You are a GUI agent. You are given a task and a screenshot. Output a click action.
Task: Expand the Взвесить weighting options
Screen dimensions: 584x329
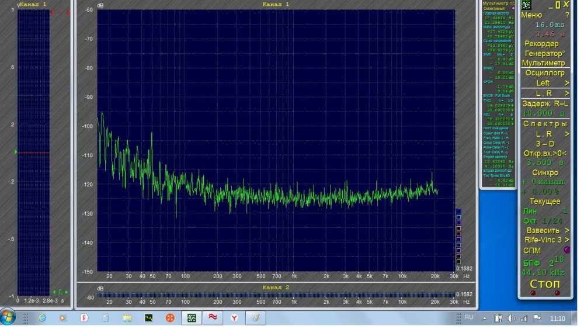[544, 230]
